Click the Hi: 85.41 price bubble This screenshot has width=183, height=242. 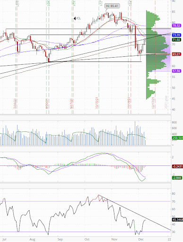tap(113, 6)
